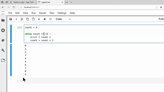Collapse code cell input via blue bar
This screenshot has height=92, width=164.
pos(11,34)
